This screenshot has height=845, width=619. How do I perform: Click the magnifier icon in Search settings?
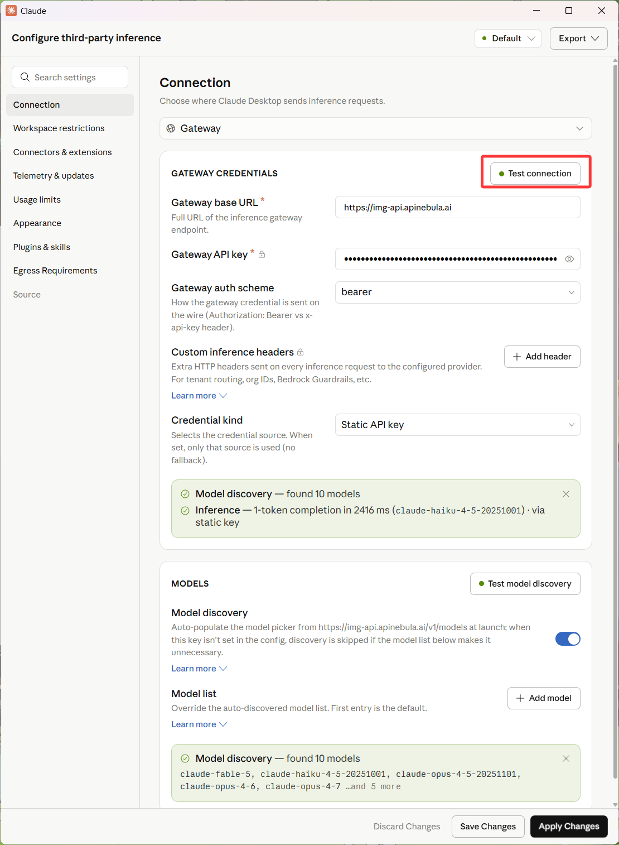tap(25, 77)
